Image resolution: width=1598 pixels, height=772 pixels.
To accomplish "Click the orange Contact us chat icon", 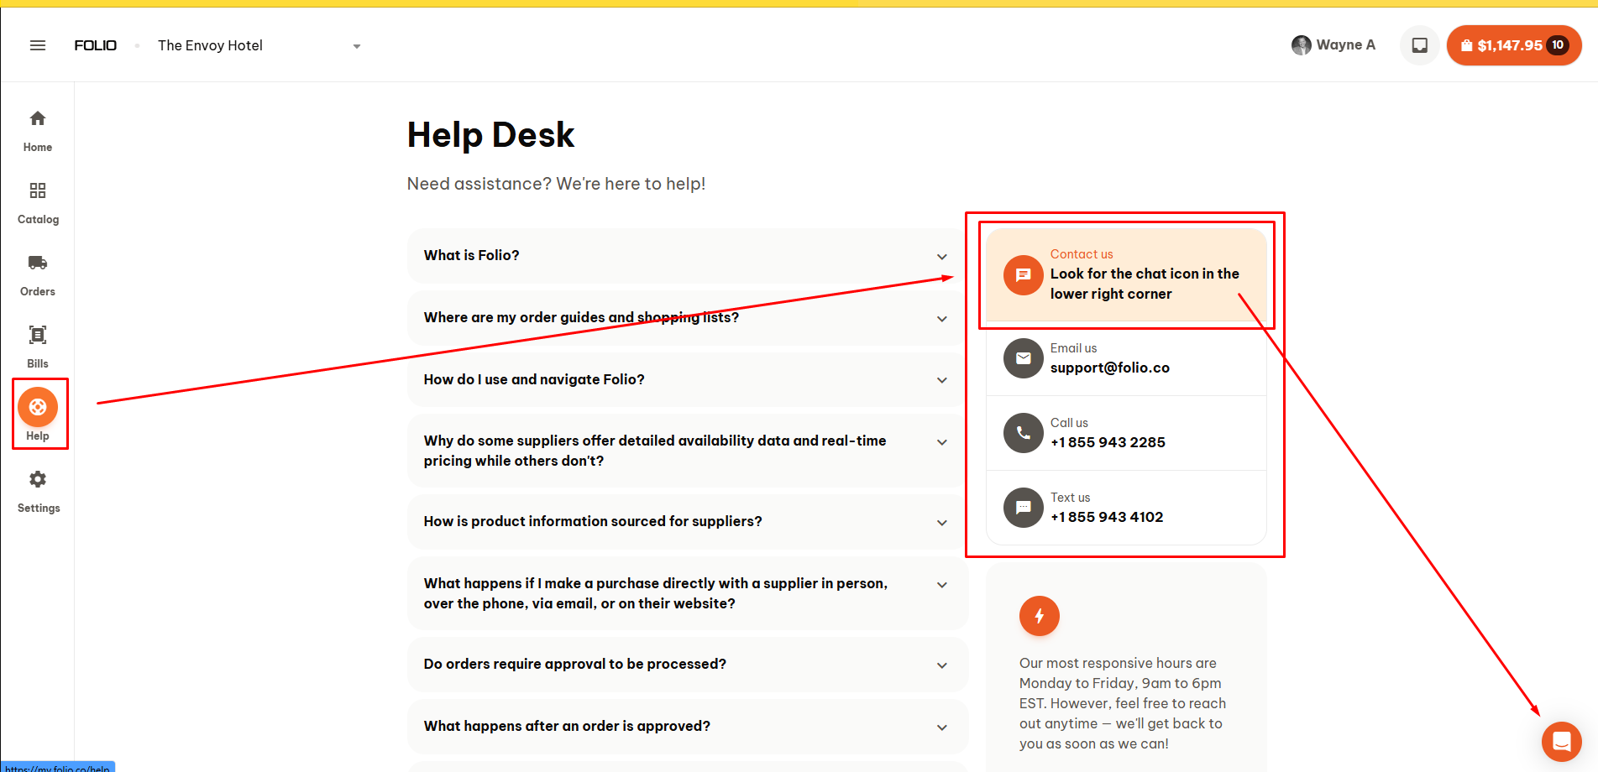I will 1024,274.
